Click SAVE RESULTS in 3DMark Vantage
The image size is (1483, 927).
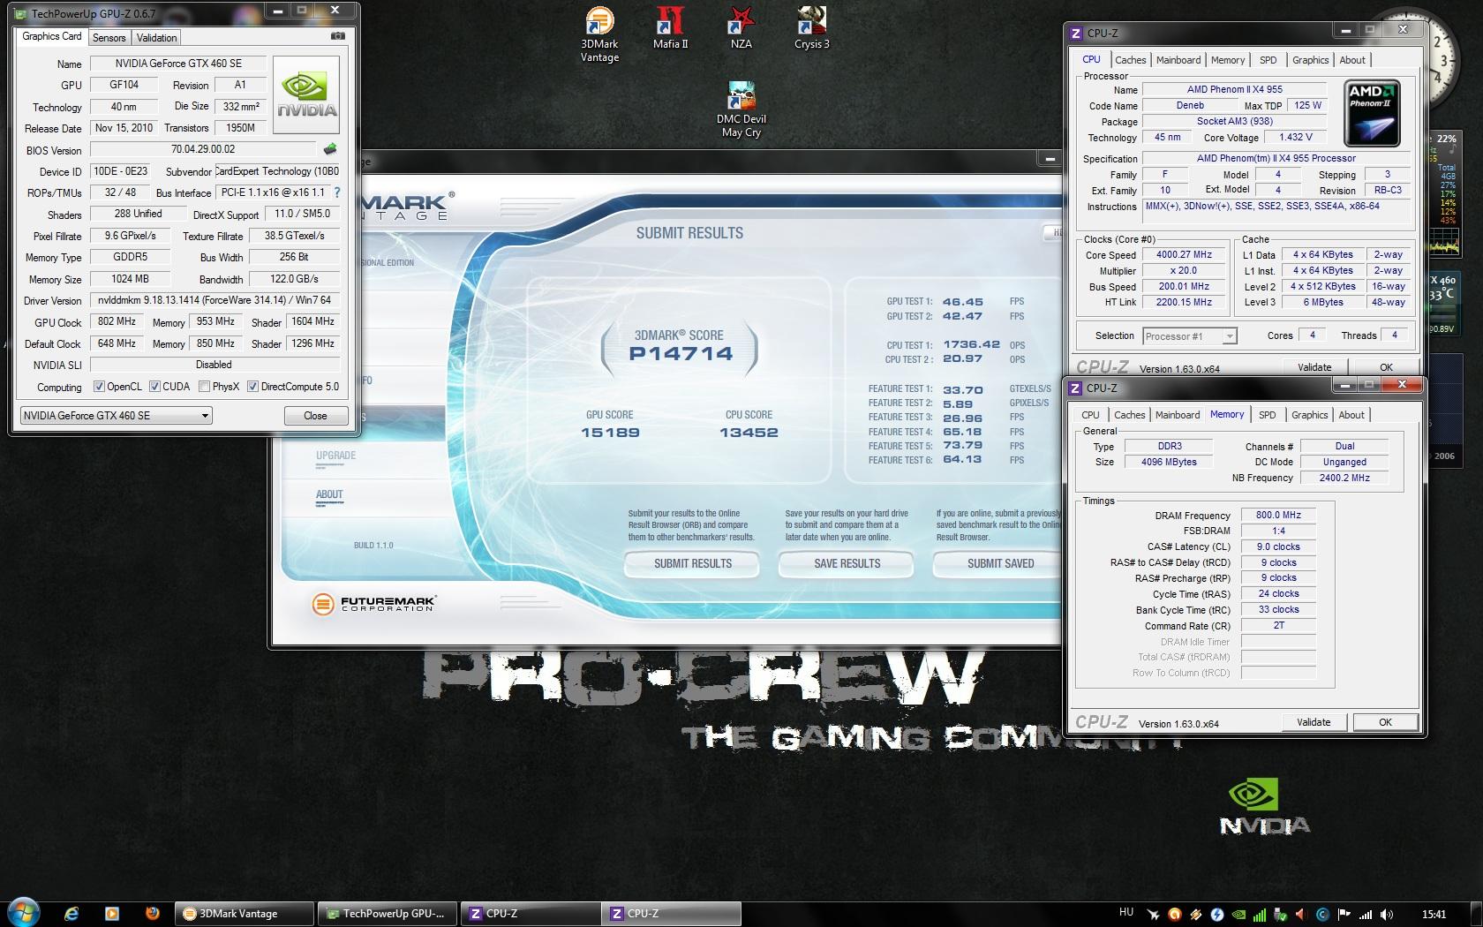847,563
